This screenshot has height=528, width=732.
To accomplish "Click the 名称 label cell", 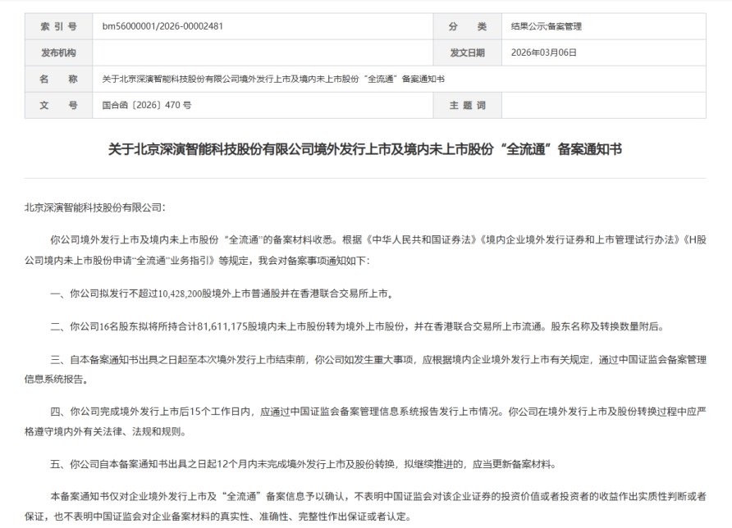I will (58, 79).
